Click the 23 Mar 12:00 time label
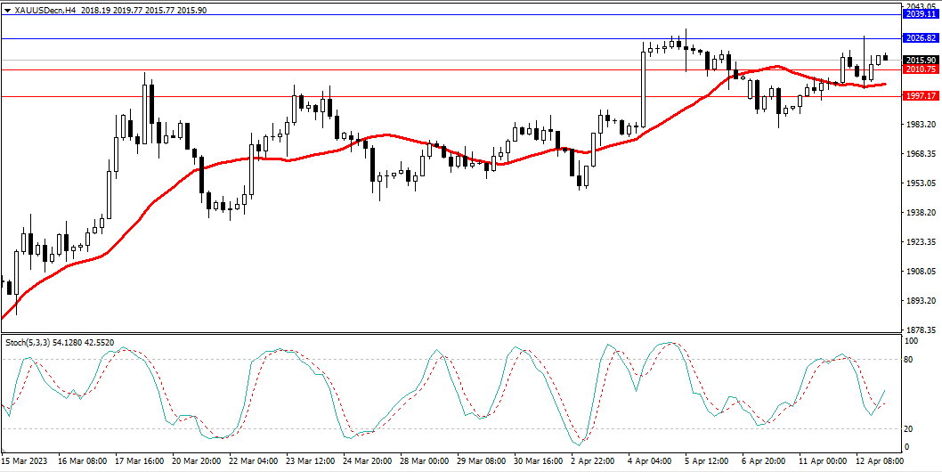 (311, 461)
